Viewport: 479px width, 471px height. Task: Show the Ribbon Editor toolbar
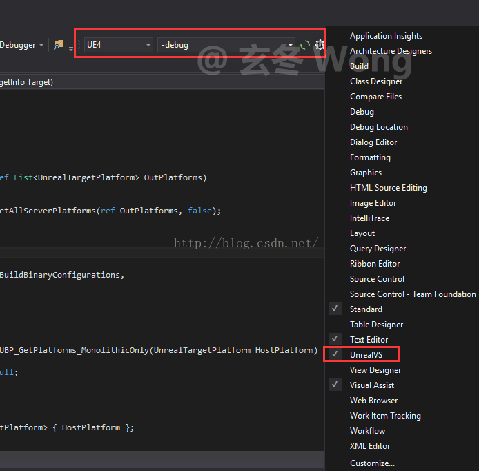tap(375, 264)
